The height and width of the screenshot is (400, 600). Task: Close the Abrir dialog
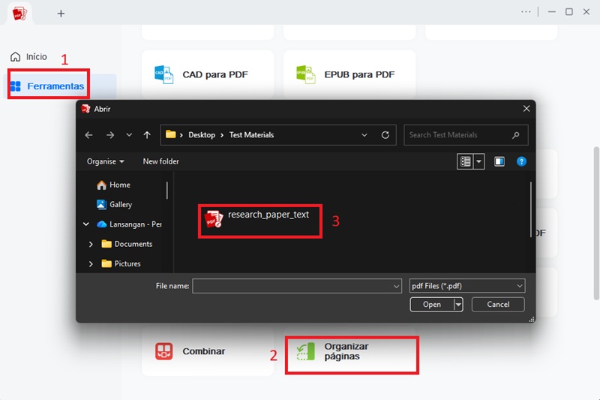pos(526,109)
